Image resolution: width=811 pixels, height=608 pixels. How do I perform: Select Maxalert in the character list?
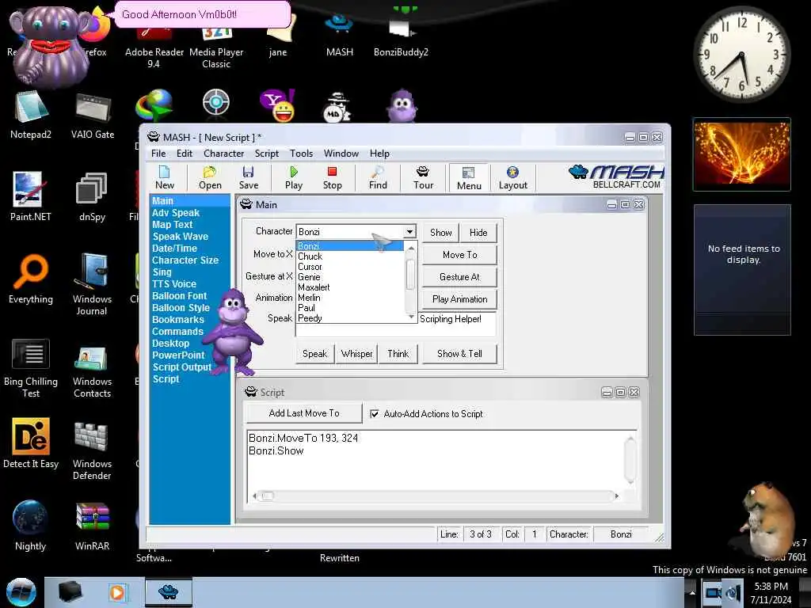click(314, 287)
